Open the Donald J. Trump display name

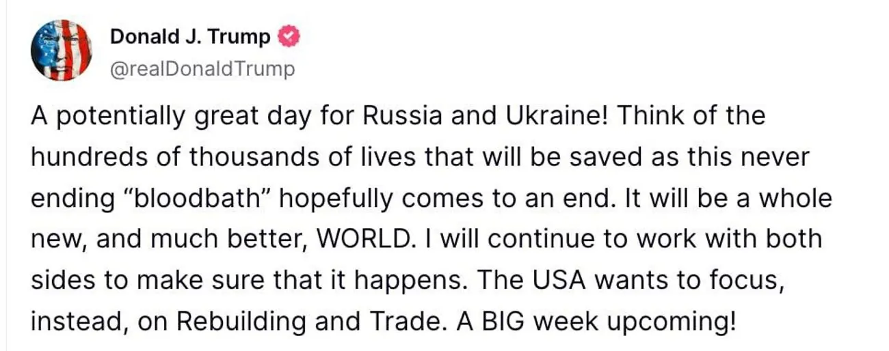pyautogui.click(x=190, y=38)
